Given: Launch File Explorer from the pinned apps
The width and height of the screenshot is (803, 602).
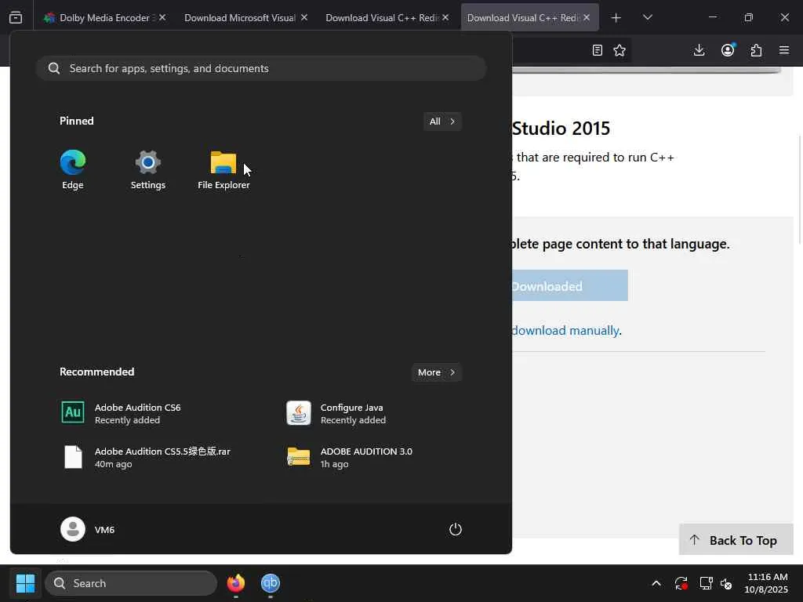Looking at the screenshot, I should click(223, 169).
